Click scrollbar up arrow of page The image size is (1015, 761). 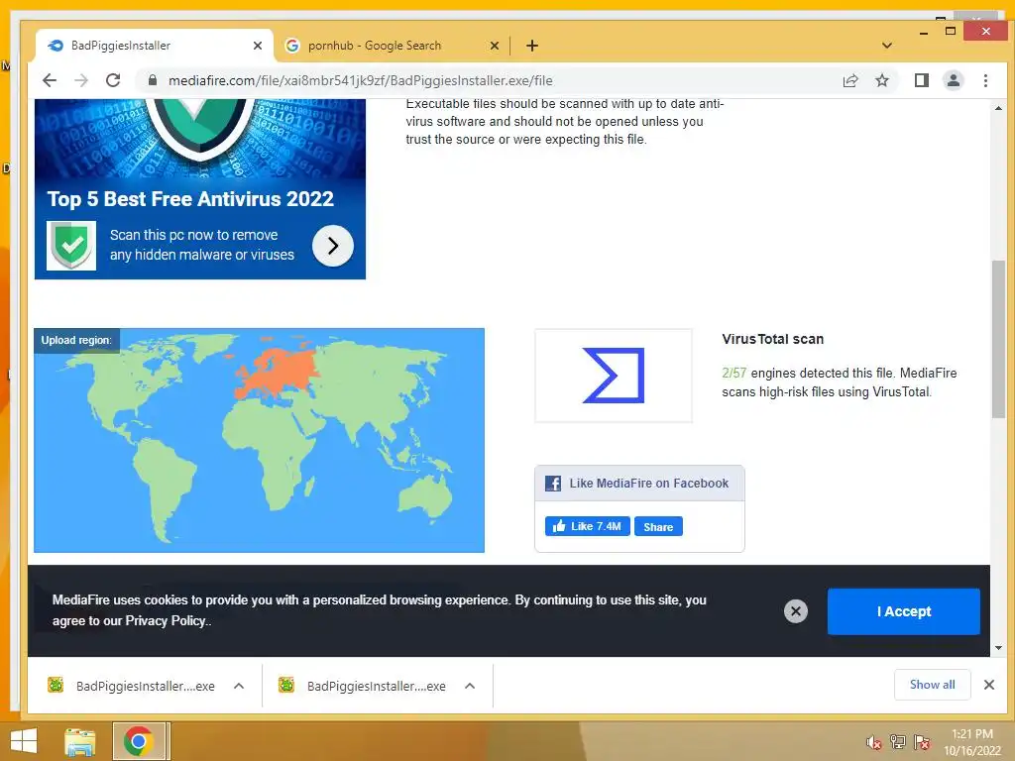pos(998,108)
